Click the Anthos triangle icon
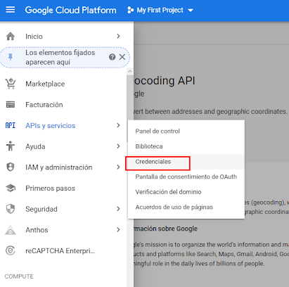Viewport: 289px width, 287px height. [11, 230]
